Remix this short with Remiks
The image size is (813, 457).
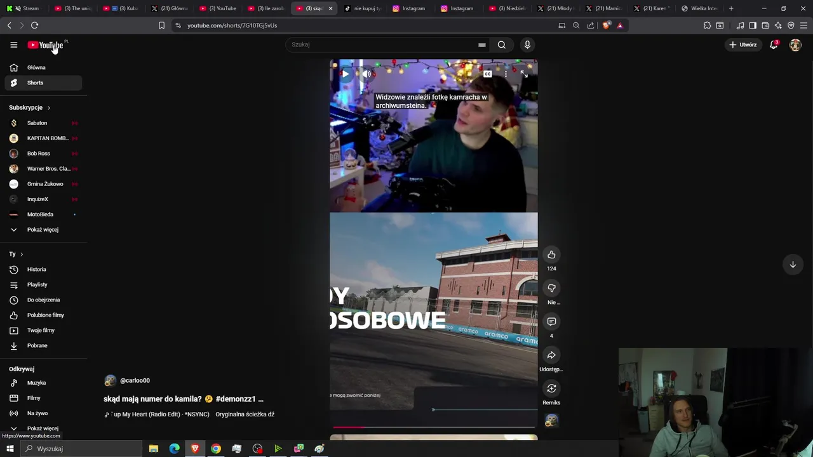click(551, 388)
